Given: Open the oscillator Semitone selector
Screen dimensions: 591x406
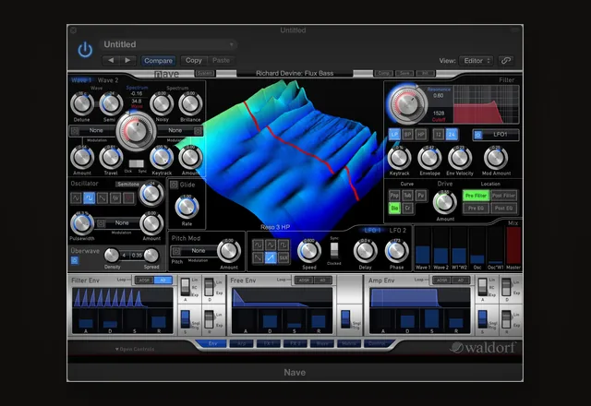Looking at the screenshot, I should [x=128, y=185].
